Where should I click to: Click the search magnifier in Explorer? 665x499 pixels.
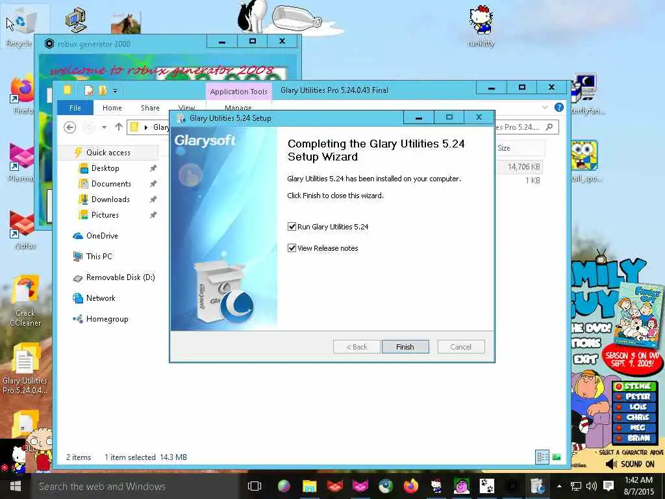tap(549, 127)
